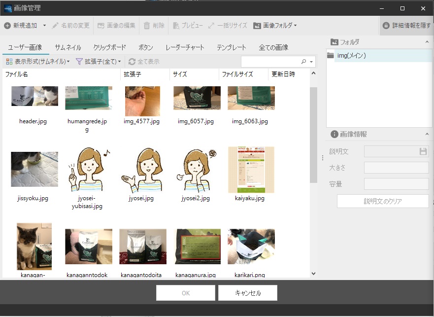Click the 詳細情報を隠す button
Image resolution: width=434 pixels, height=317 pixels.
(406, 26)
